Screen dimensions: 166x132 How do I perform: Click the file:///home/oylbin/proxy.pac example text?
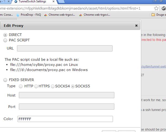pyautogui.click(x=36, y=65)
